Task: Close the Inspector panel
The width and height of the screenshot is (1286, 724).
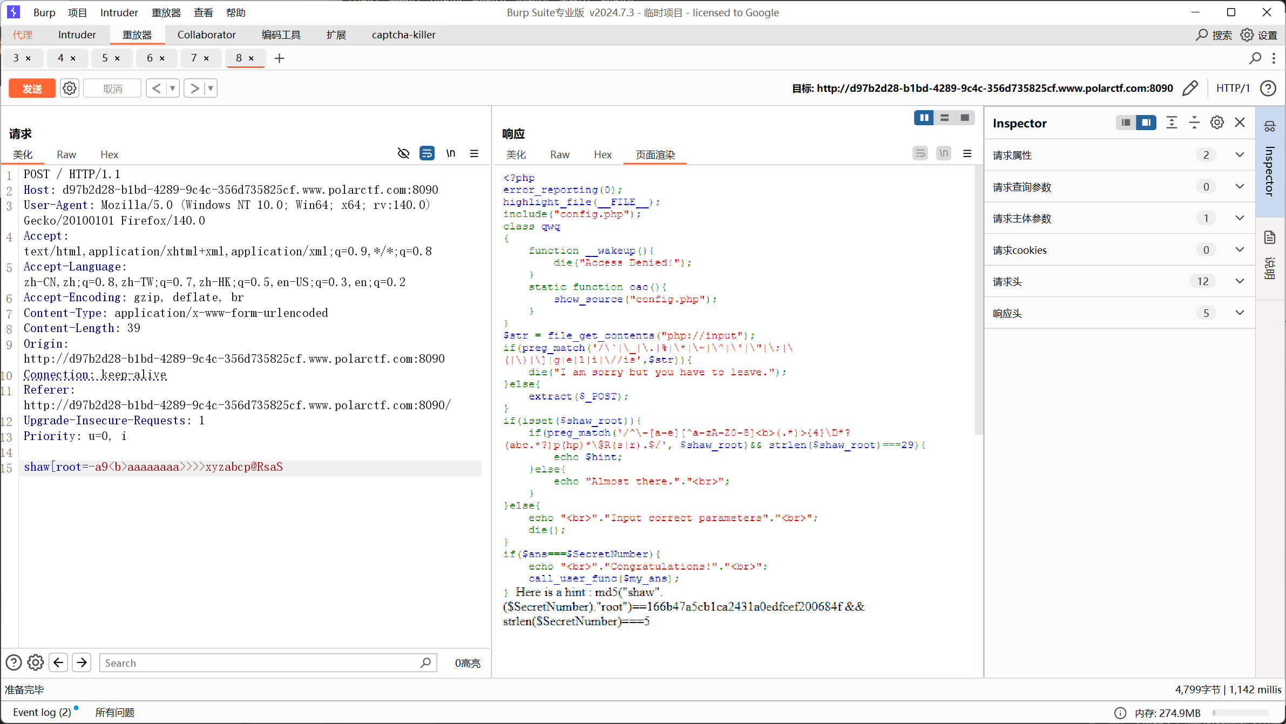Action: point(1240,123)
